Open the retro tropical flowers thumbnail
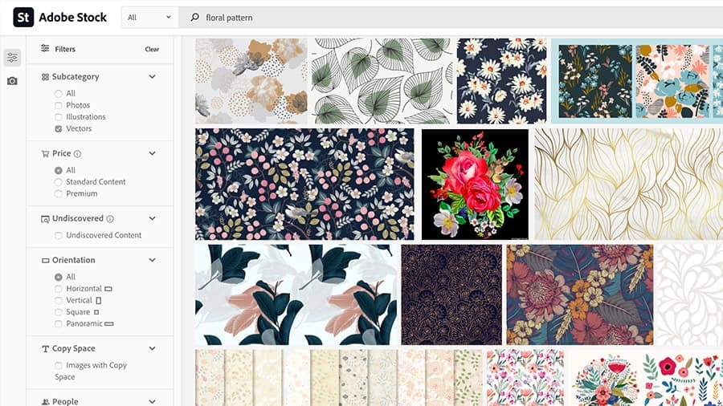The image size is (723, 406). click(x=580, y=294)
